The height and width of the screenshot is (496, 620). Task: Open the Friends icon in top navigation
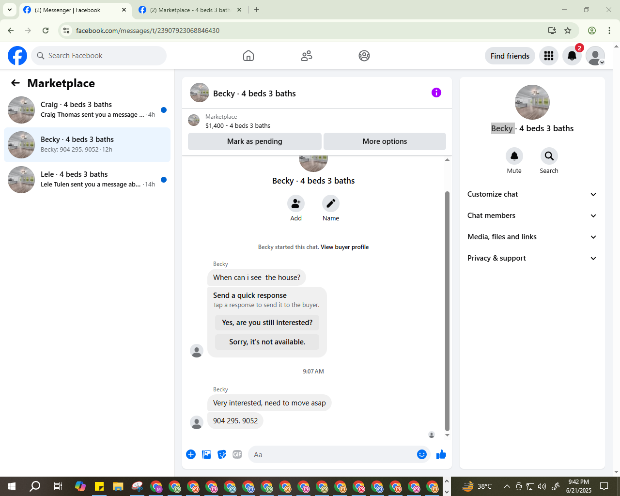coord(307,56)
